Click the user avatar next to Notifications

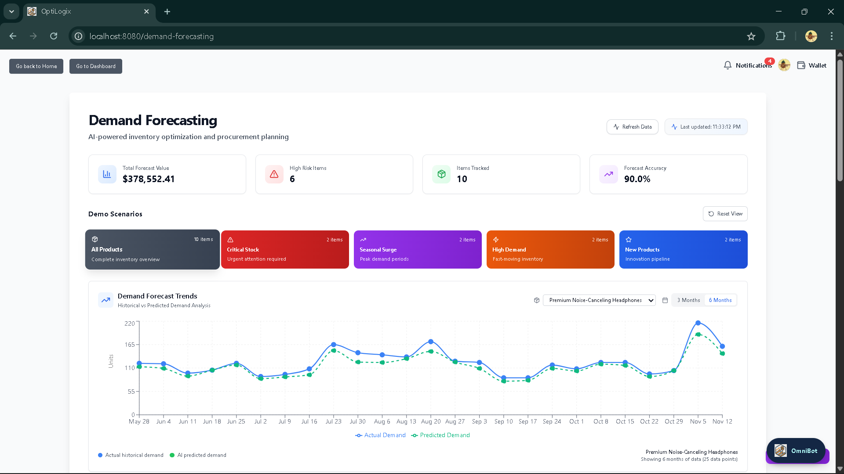click(x=784, y=65)
